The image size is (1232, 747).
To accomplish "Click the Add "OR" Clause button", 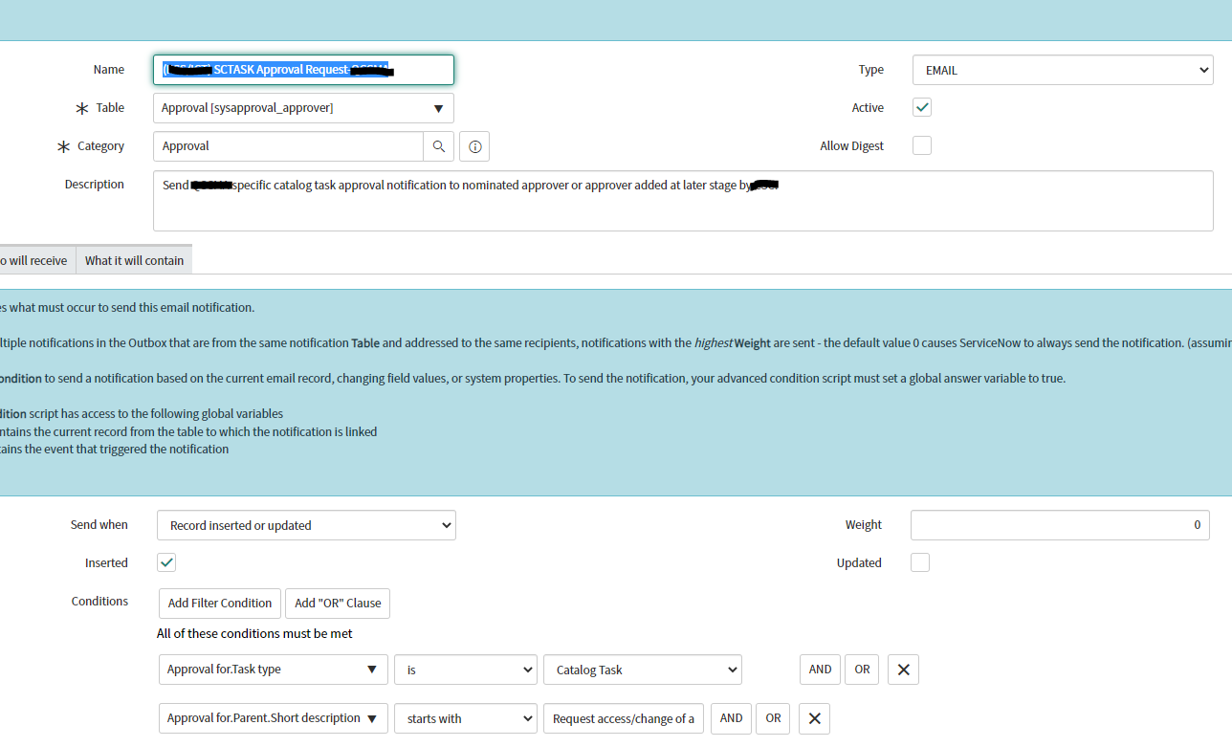I will click(x=338, y=604).
